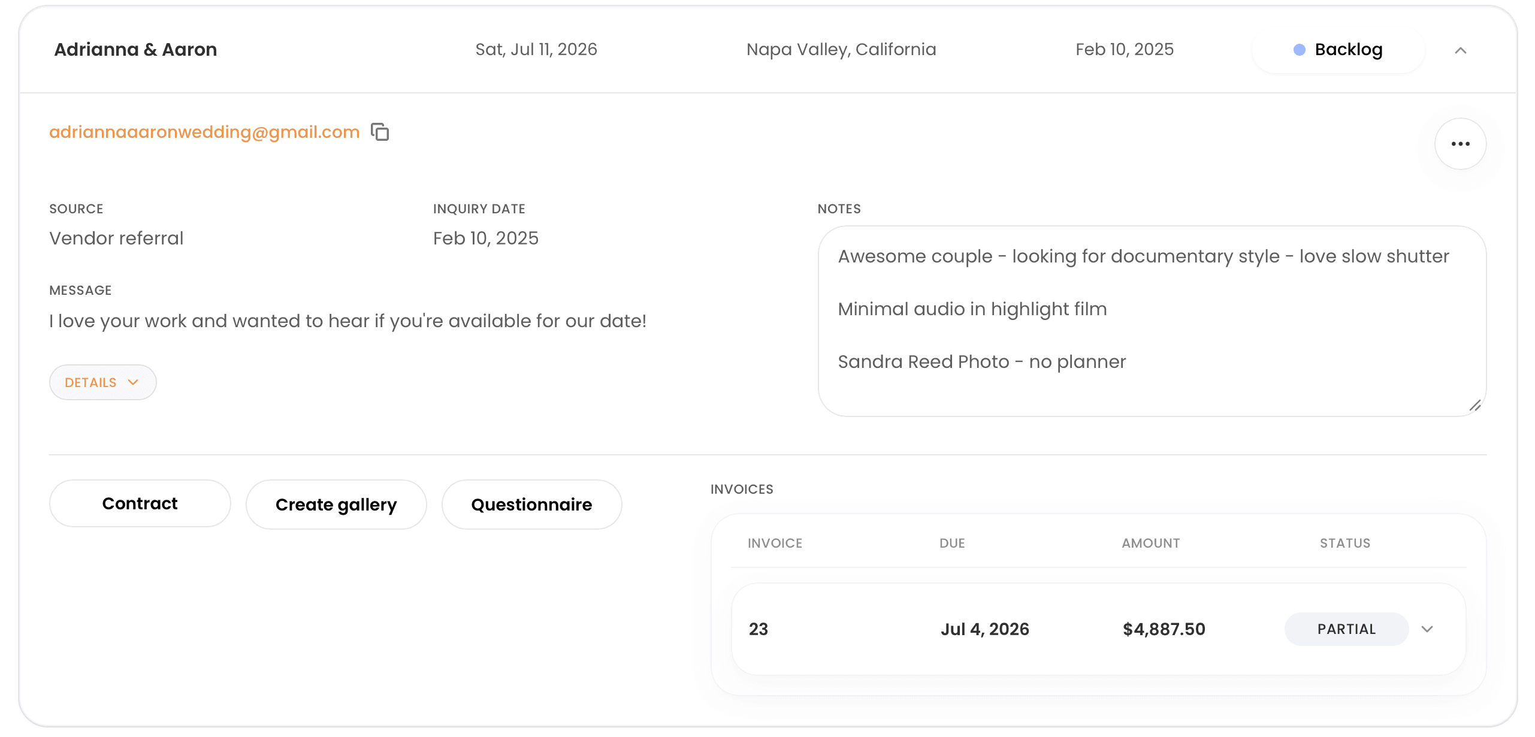This screenshot has height=737, width=1535.
Task: Click the adriannaaaronwedding@gmail.com email link
Action: pos(204,132)
